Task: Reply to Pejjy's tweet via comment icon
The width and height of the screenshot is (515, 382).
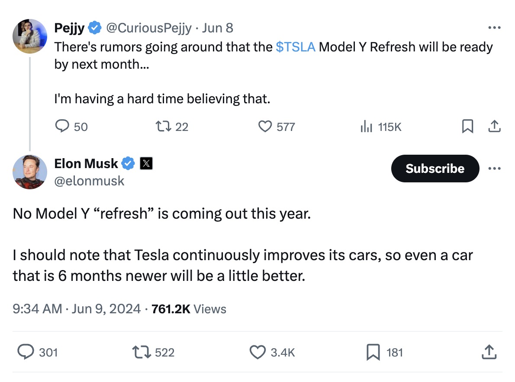Action: point(62,126)
